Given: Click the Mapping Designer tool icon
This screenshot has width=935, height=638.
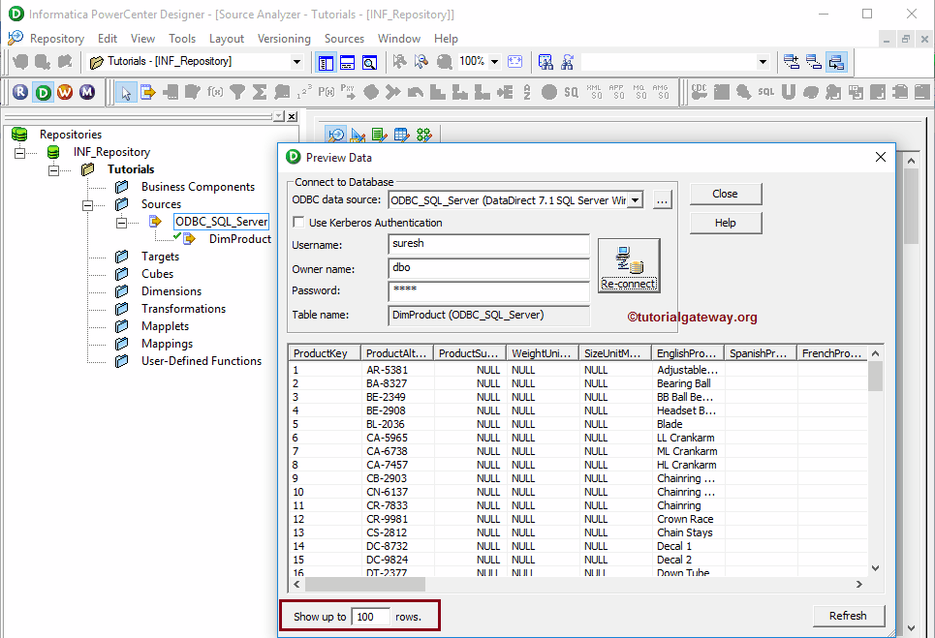Looking at the screenshot, I should coord(423,136).
